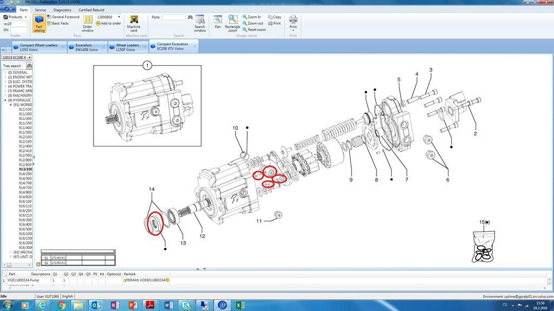Click the Remark column header
Viewport: 554px width, 311px height.
click(x=130, y=274)
